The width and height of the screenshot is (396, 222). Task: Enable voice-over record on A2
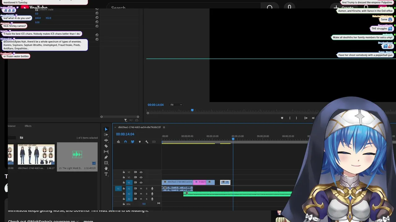tap(152, 194)
